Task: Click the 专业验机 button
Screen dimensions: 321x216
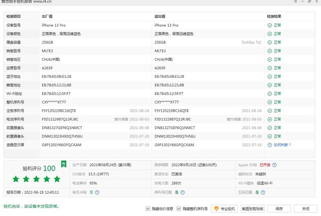Action: (x=224, y=209)
